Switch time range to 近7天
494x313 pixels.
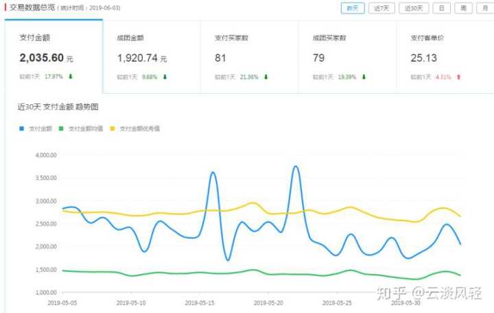(382, 8)
